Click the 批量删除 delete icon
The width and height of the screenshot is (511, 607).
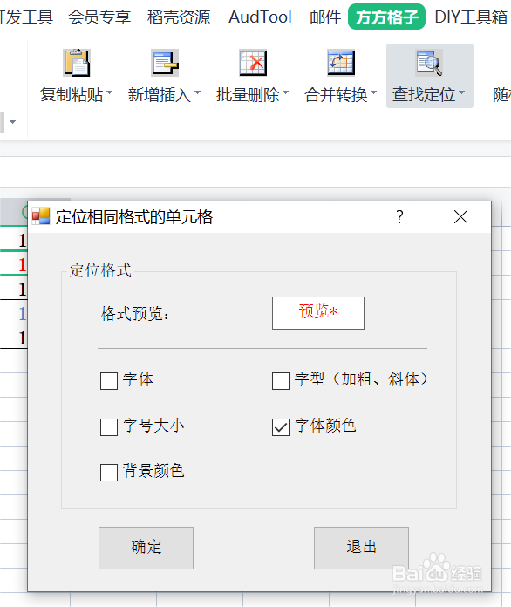[x=253, y=63]
